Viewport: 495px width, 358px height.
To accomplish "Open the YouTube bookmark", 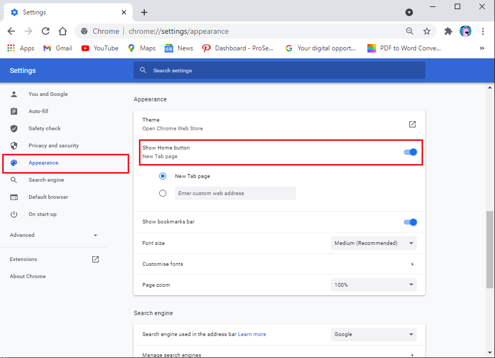I will coord(100,48).
